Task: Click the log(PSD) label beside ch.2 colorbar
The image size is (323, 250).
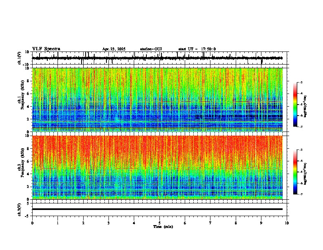Action: [305, 174]
